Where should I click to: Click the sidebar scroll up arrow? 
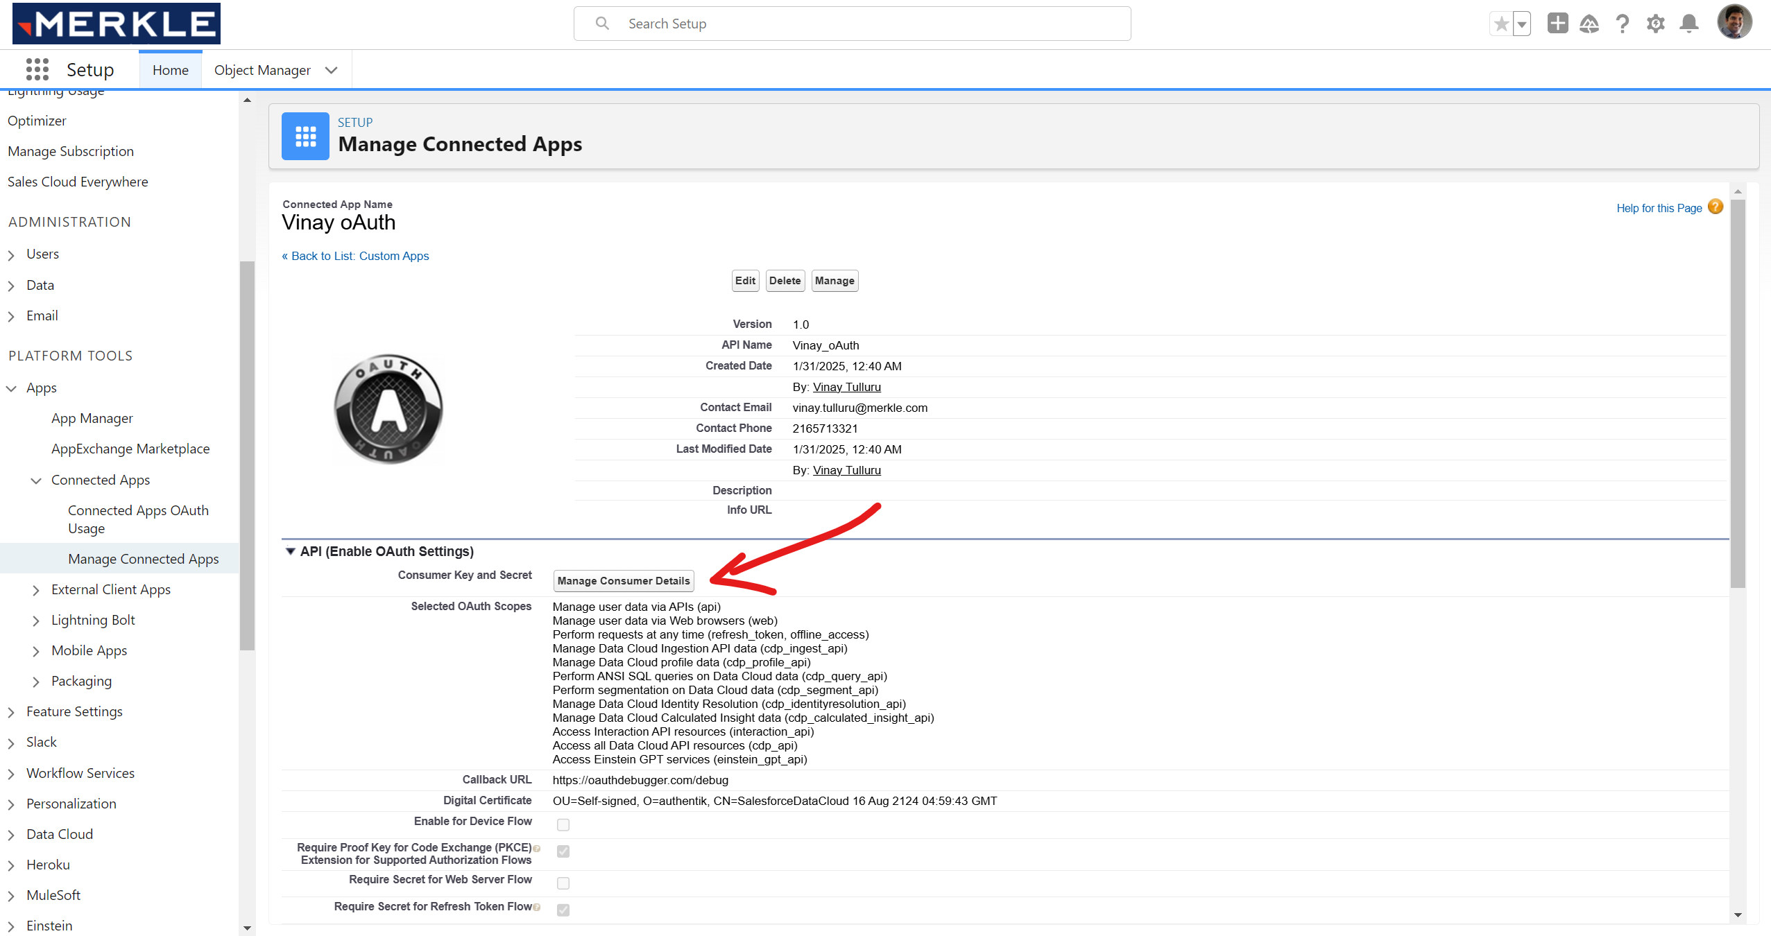click(247, 101)
